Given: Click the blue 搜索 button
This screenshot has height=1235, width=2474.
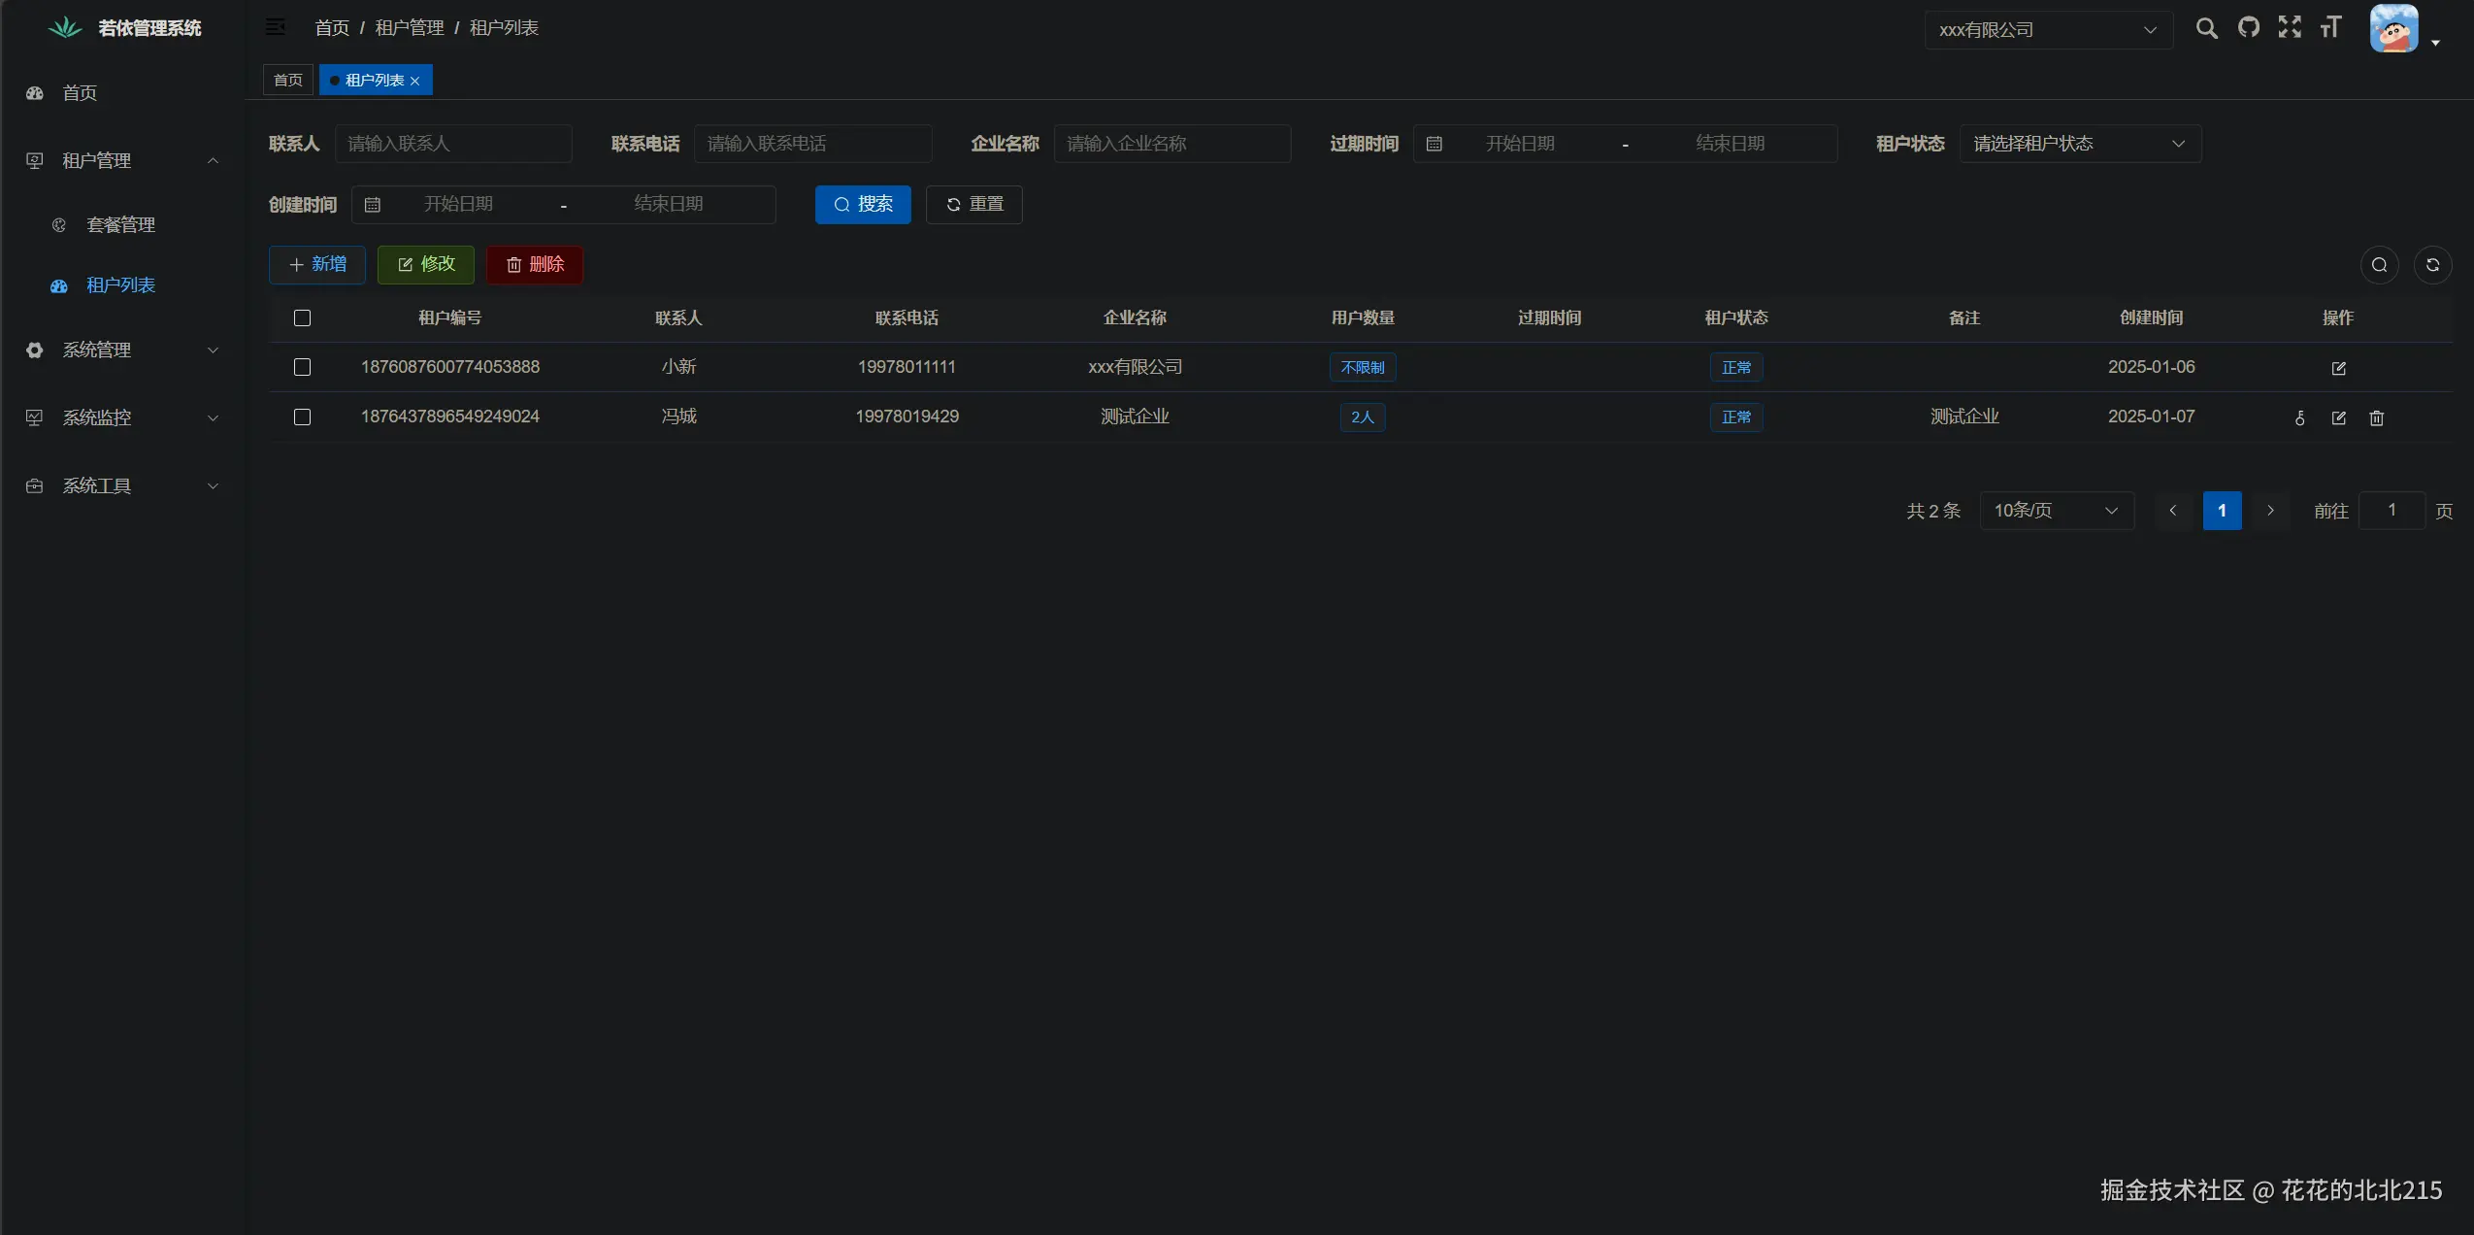Looking at the screenshot, I should 863,204.
